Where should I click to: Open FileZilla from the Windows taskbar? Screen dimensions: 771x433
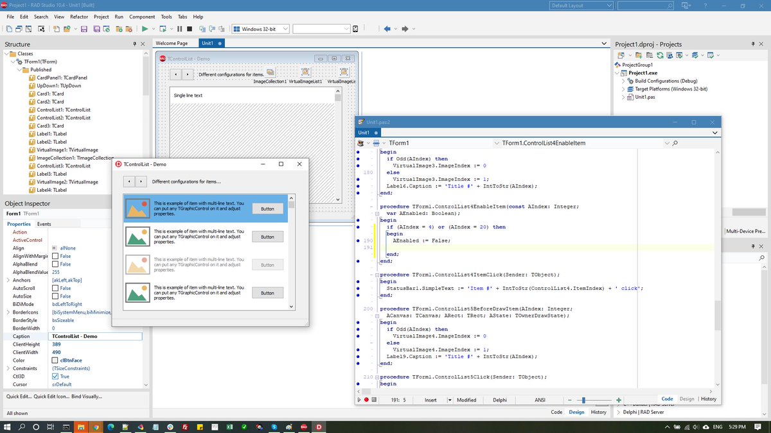[x=184, y=427]
